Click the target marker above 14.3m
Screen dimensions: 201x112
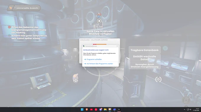pos(99,21)
